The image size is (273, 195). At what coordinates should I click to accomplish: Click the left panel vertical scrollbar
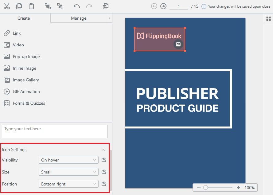111,170
